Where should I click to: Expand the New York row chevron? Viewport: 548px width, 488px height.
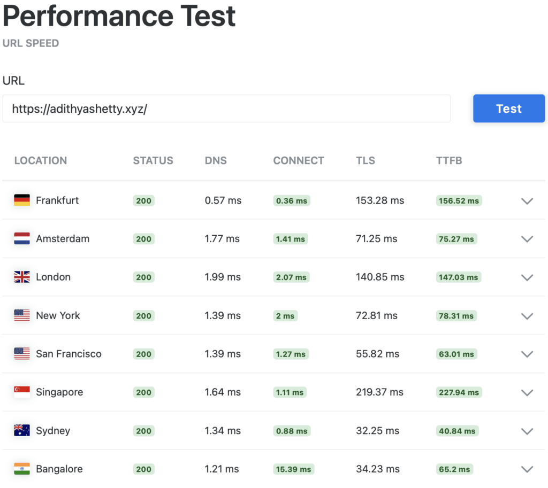click(527, 316)
